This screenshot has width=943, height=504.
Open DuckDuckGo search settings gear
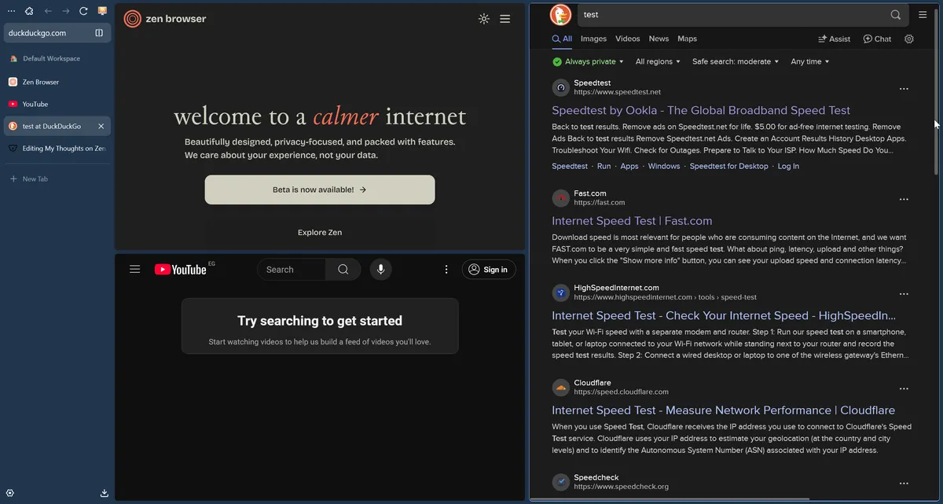pos(909,39)
